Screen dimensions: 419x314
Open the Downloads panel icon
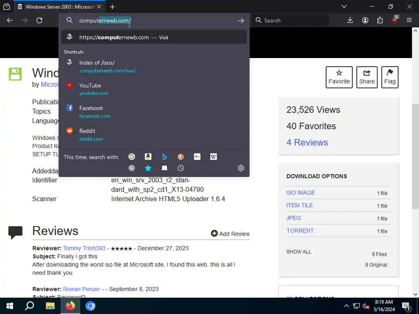click(x=350, y=20)
